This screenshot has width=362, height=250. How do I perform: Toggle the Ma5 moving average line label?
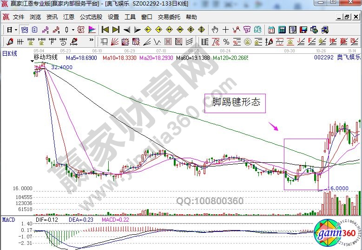coord(81,58)
